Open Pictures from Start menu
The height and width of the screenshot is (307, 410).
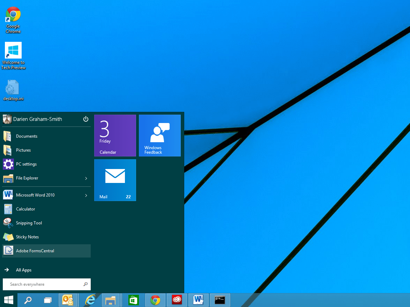pyautogui.click(x=46, y=150)
